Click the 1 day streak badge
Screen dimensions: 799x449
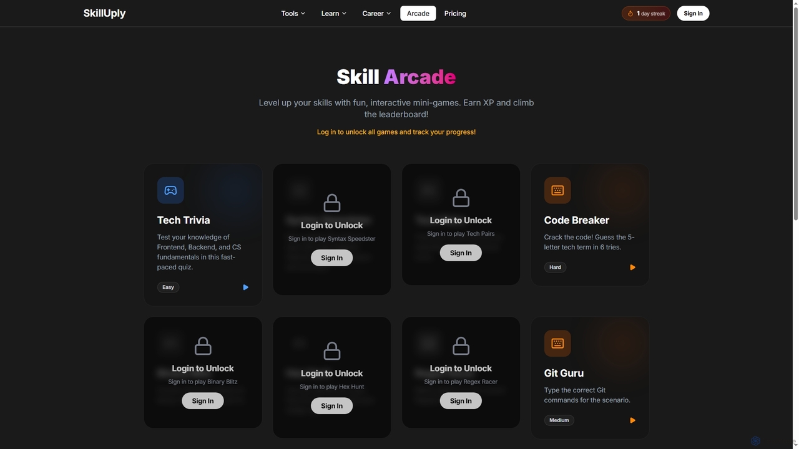click(x=646, y=13)
